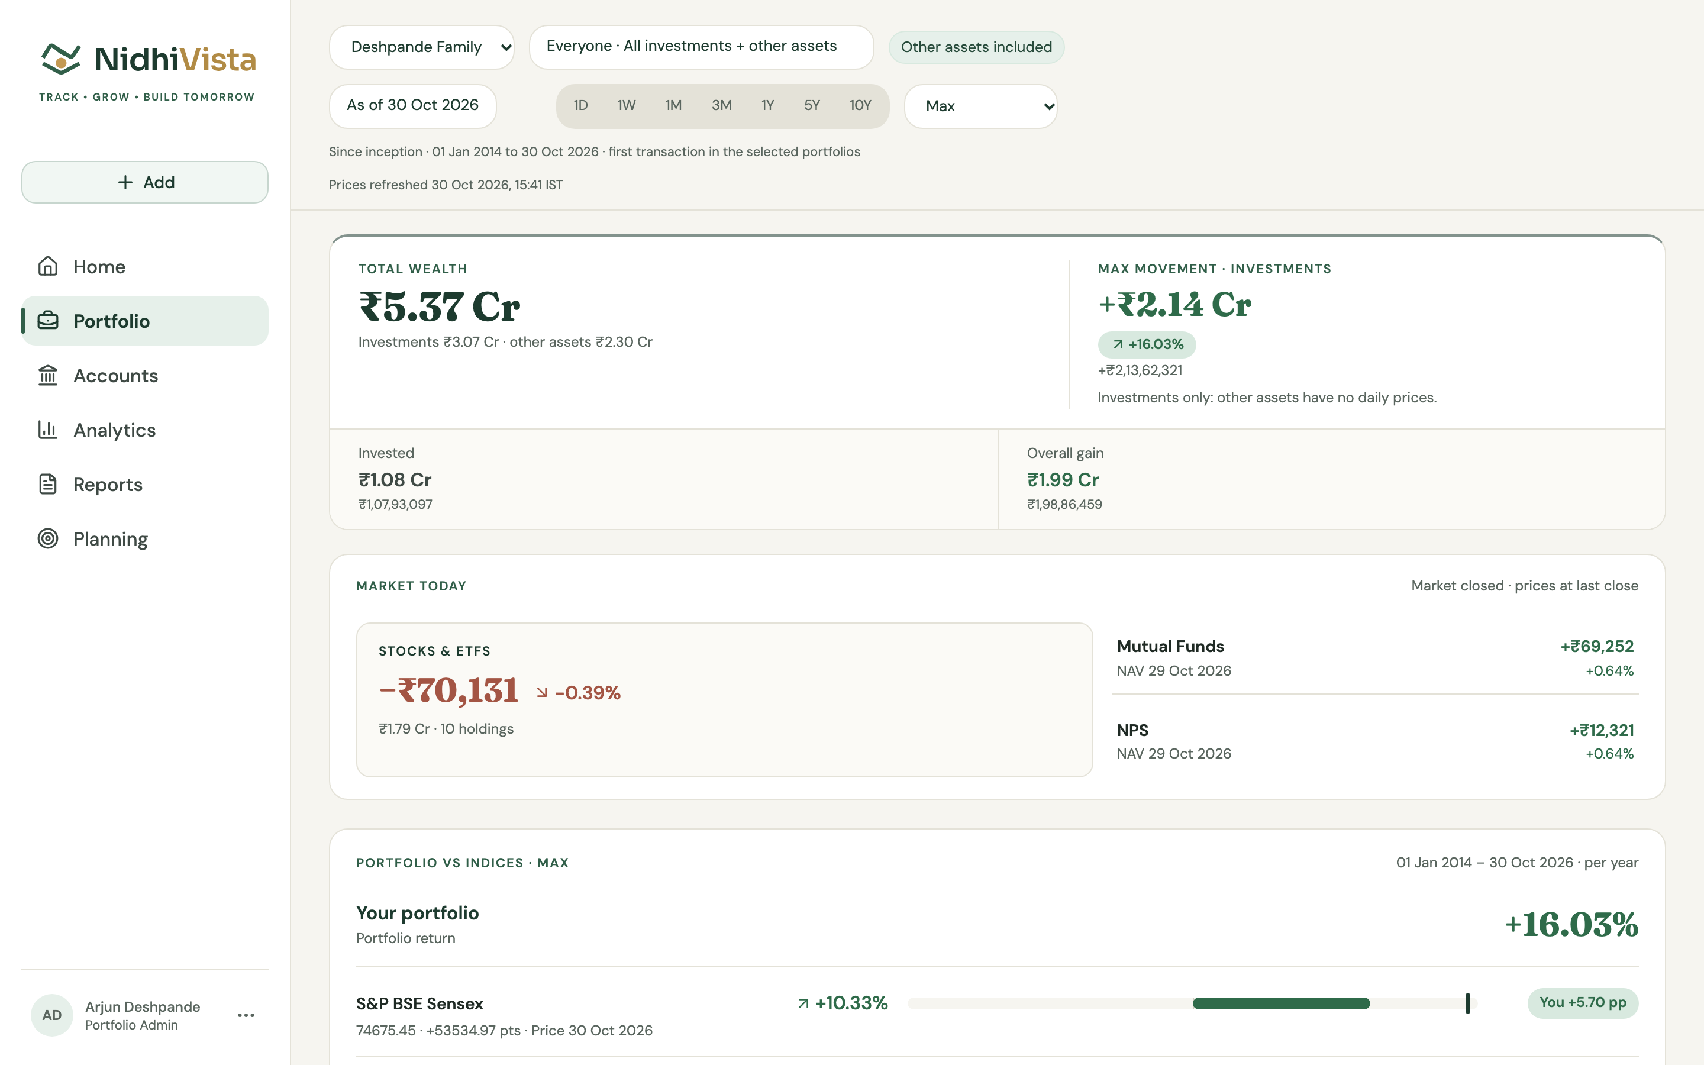1704x1065 pixels.
Task: Click the Add button
Action: click(x=145, y=182)
